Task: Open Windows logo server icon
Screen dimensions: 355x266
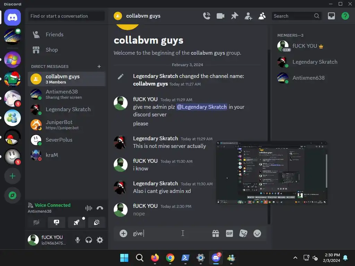Action: 12,60
